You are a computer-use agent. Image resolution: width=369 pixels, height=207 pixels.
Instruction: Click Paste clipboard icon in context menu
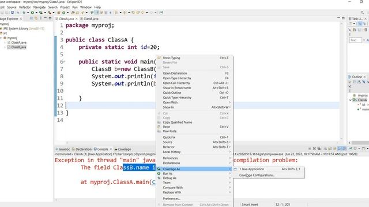coord(159,126)
